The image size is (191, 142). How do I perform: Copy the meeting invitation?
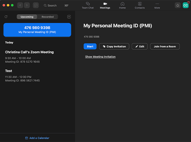pos(114,46)
